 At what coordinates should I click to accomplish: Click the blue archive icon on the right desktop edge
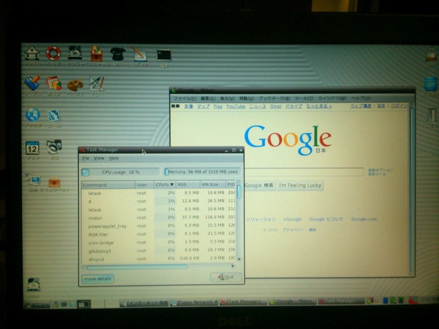[x=431, y=84]
